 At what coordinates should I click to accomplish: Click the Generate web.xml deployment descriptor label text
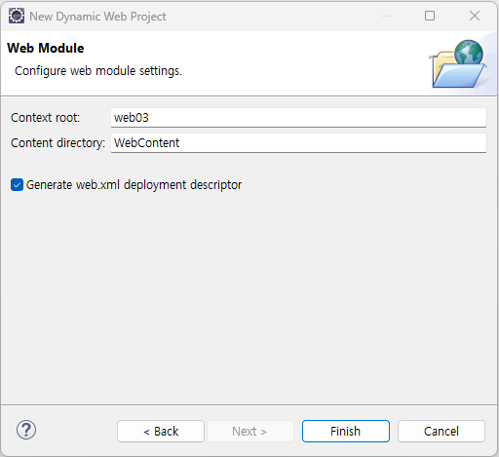click(x=134, y=185)
